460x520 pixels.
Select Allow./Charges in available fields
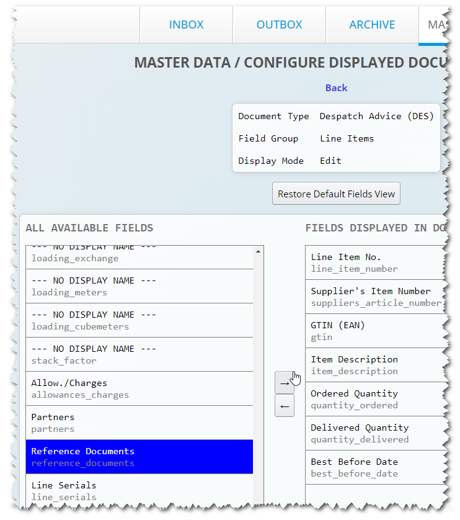[x=139, y=388]
